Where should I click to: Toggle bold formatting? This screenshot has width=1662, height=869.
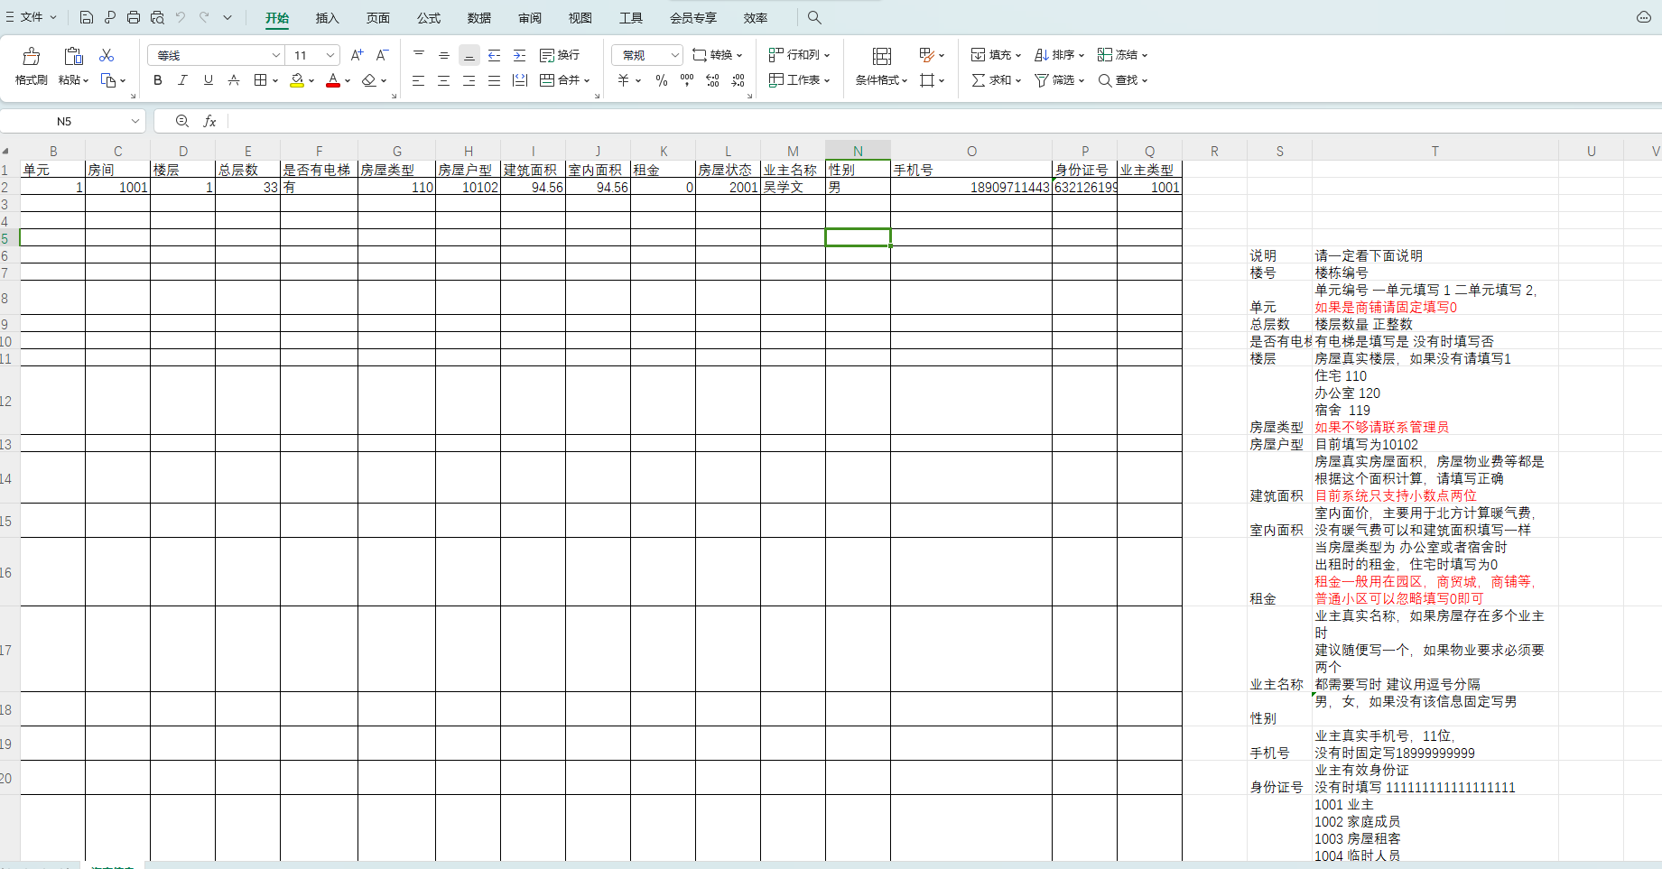pyautogui.click(x=158, y=80)
